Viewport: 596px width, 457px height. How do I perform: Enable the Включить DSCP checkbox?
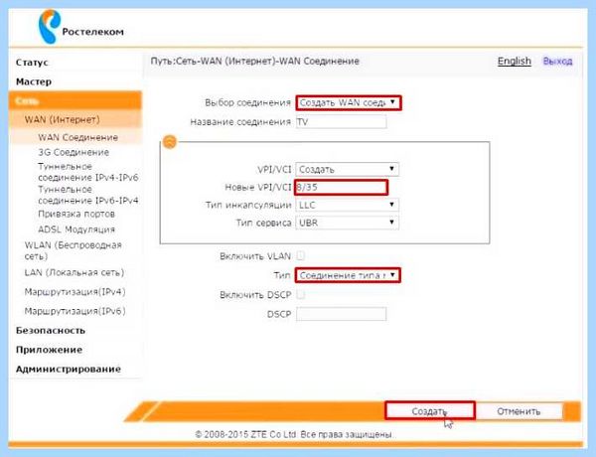(300, 294)
